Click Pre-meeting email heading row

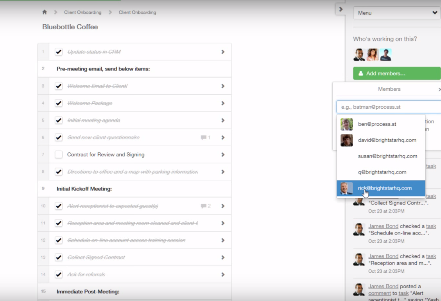pos(134,69)
